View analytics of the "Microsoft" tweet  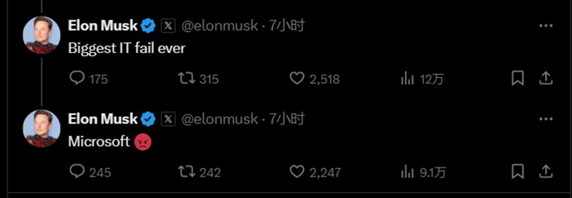coord(407,171)
